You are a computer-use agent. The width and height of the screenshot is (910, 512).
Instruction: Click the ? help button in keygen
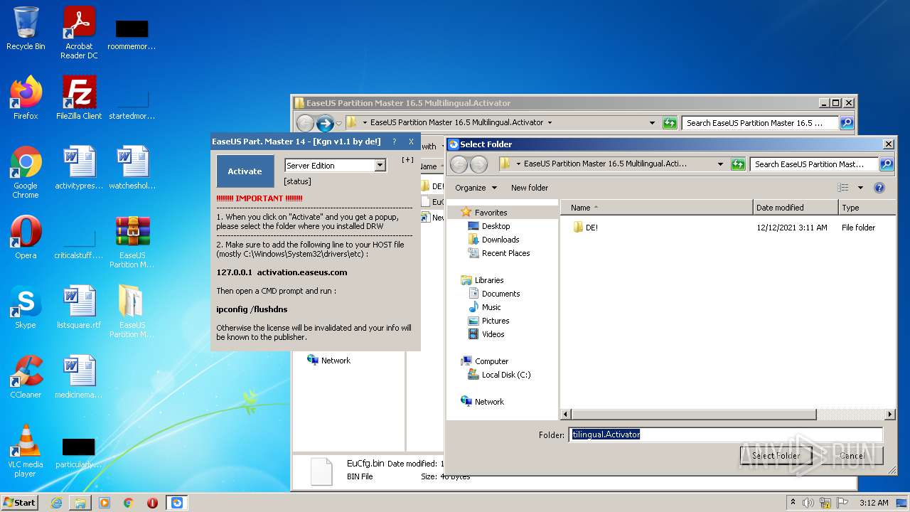(393, 142)
